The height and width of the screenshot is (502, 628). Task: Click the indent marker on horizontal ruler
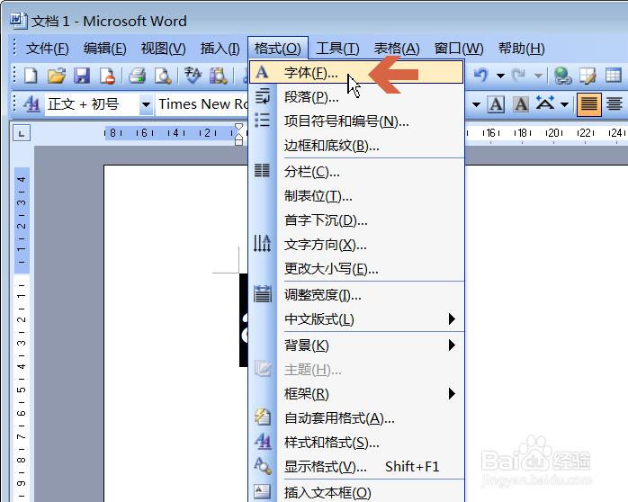[238, 134]
